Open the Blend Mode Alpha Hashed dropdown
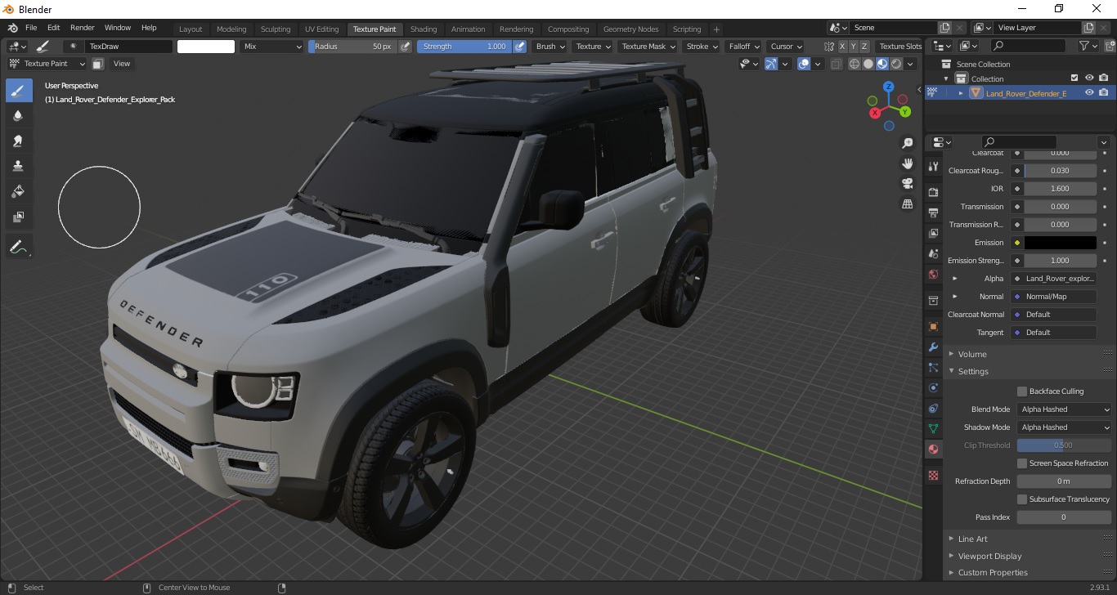Viewport: 1117px width, 595px height. tap(1065, 409)
